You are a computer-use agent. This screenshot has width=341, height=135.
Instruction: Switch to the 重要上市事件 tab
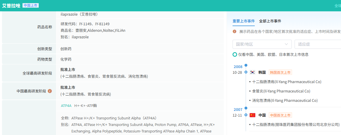tap(243, 21)
